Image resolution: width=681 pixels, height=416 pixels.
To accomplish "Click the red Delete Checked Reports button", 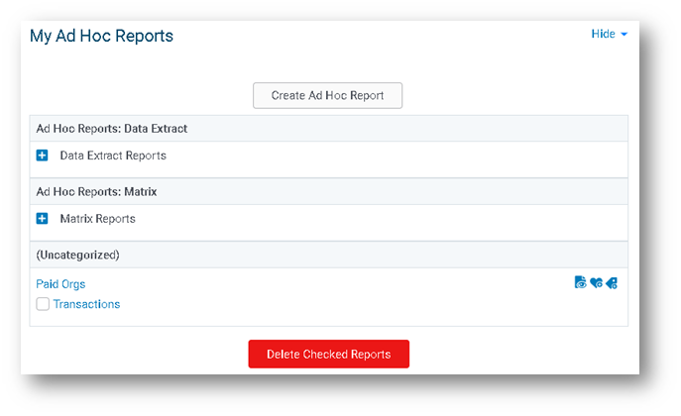I will coord(329,354).
